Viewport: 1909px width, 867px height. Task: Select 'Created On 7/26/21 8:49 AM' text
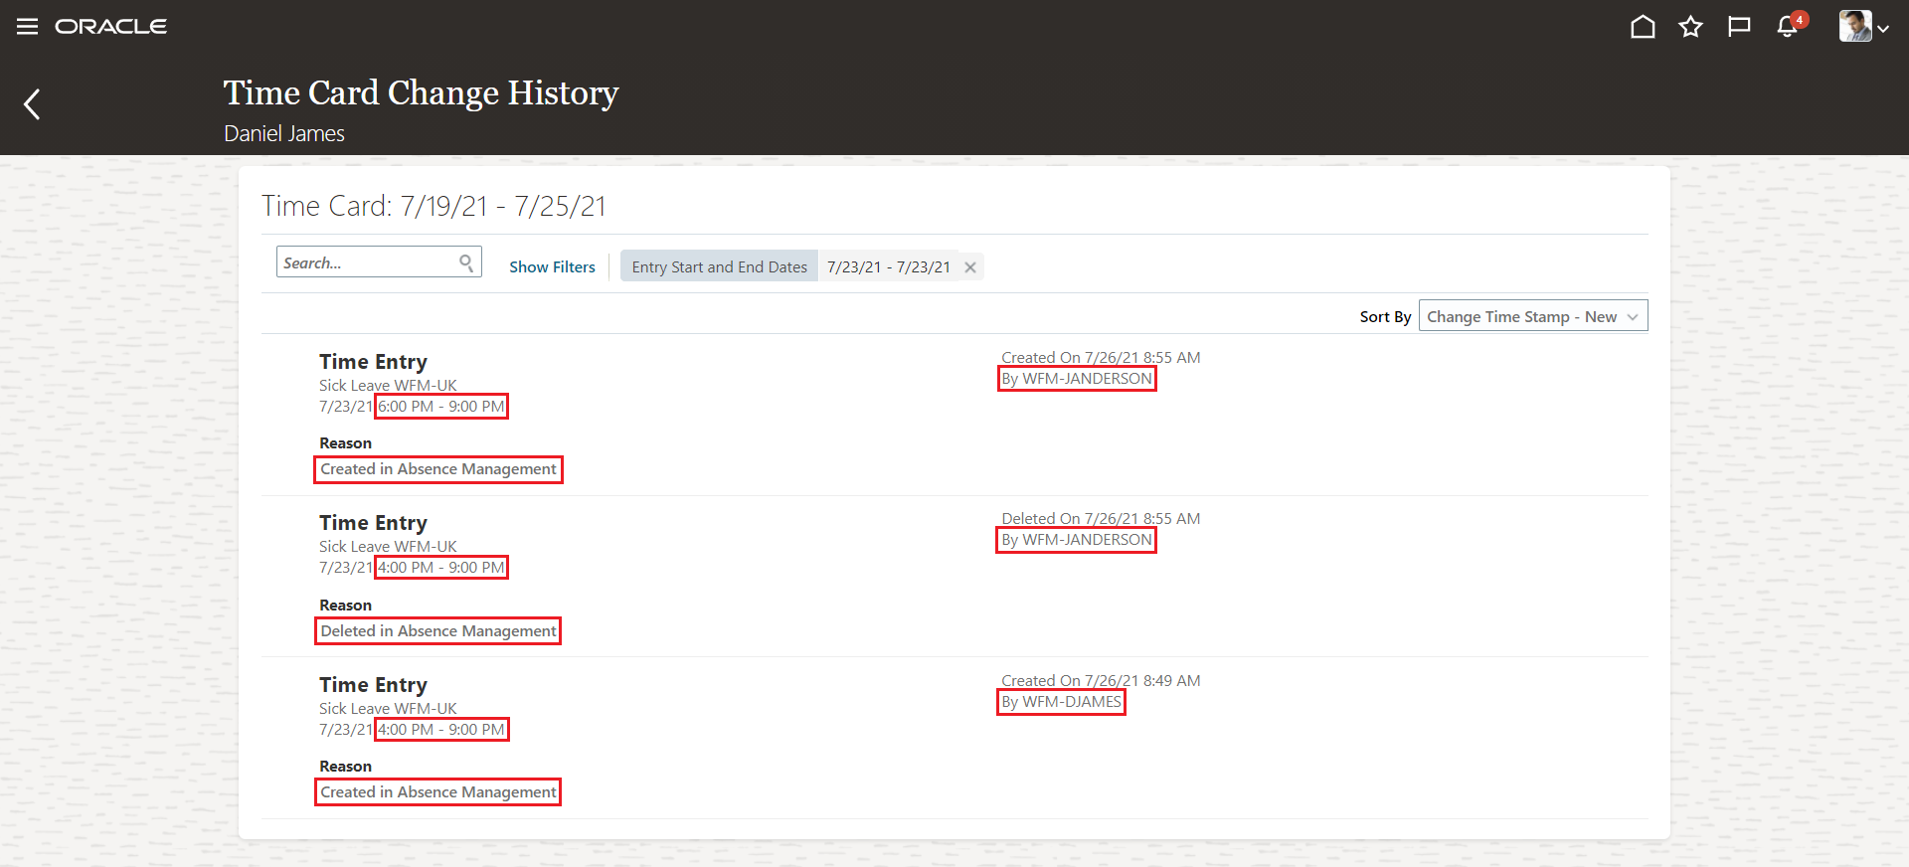[1101, 680]
